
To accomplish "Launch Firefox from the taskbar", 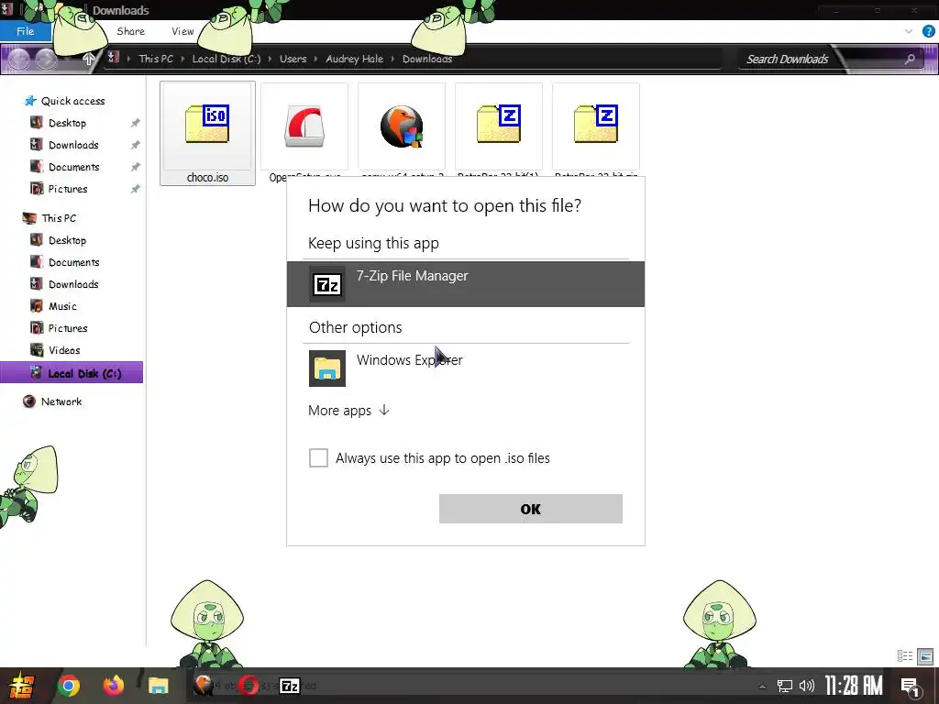I will point(113,686).
